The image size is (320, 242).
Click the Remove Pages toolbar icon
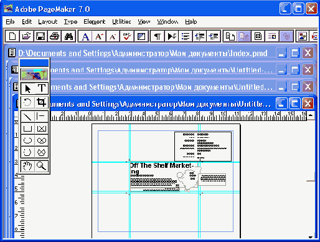click(x=244, y=36)
